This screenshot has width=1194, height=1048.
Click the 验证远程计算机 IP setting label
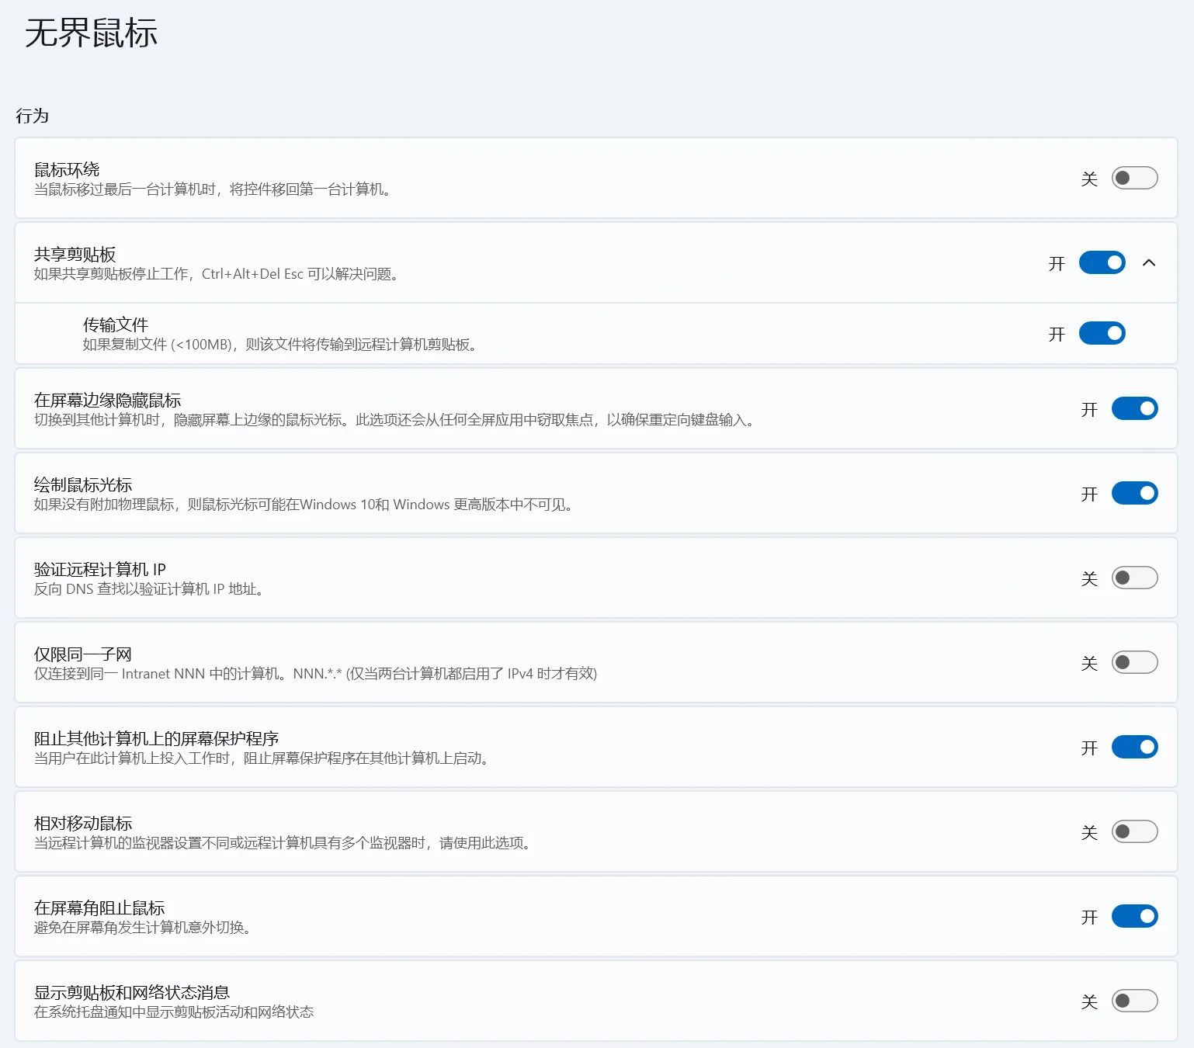(x=99, y=569)
